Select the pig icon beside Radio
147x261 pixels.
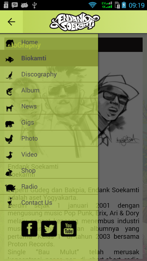click(10, 188)
